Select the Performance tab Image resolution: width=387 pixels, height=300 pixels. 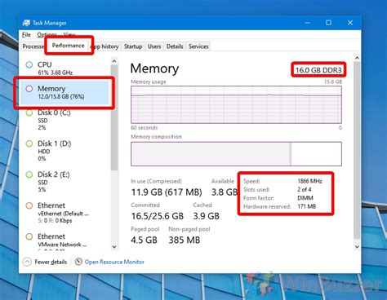(68, 46)
